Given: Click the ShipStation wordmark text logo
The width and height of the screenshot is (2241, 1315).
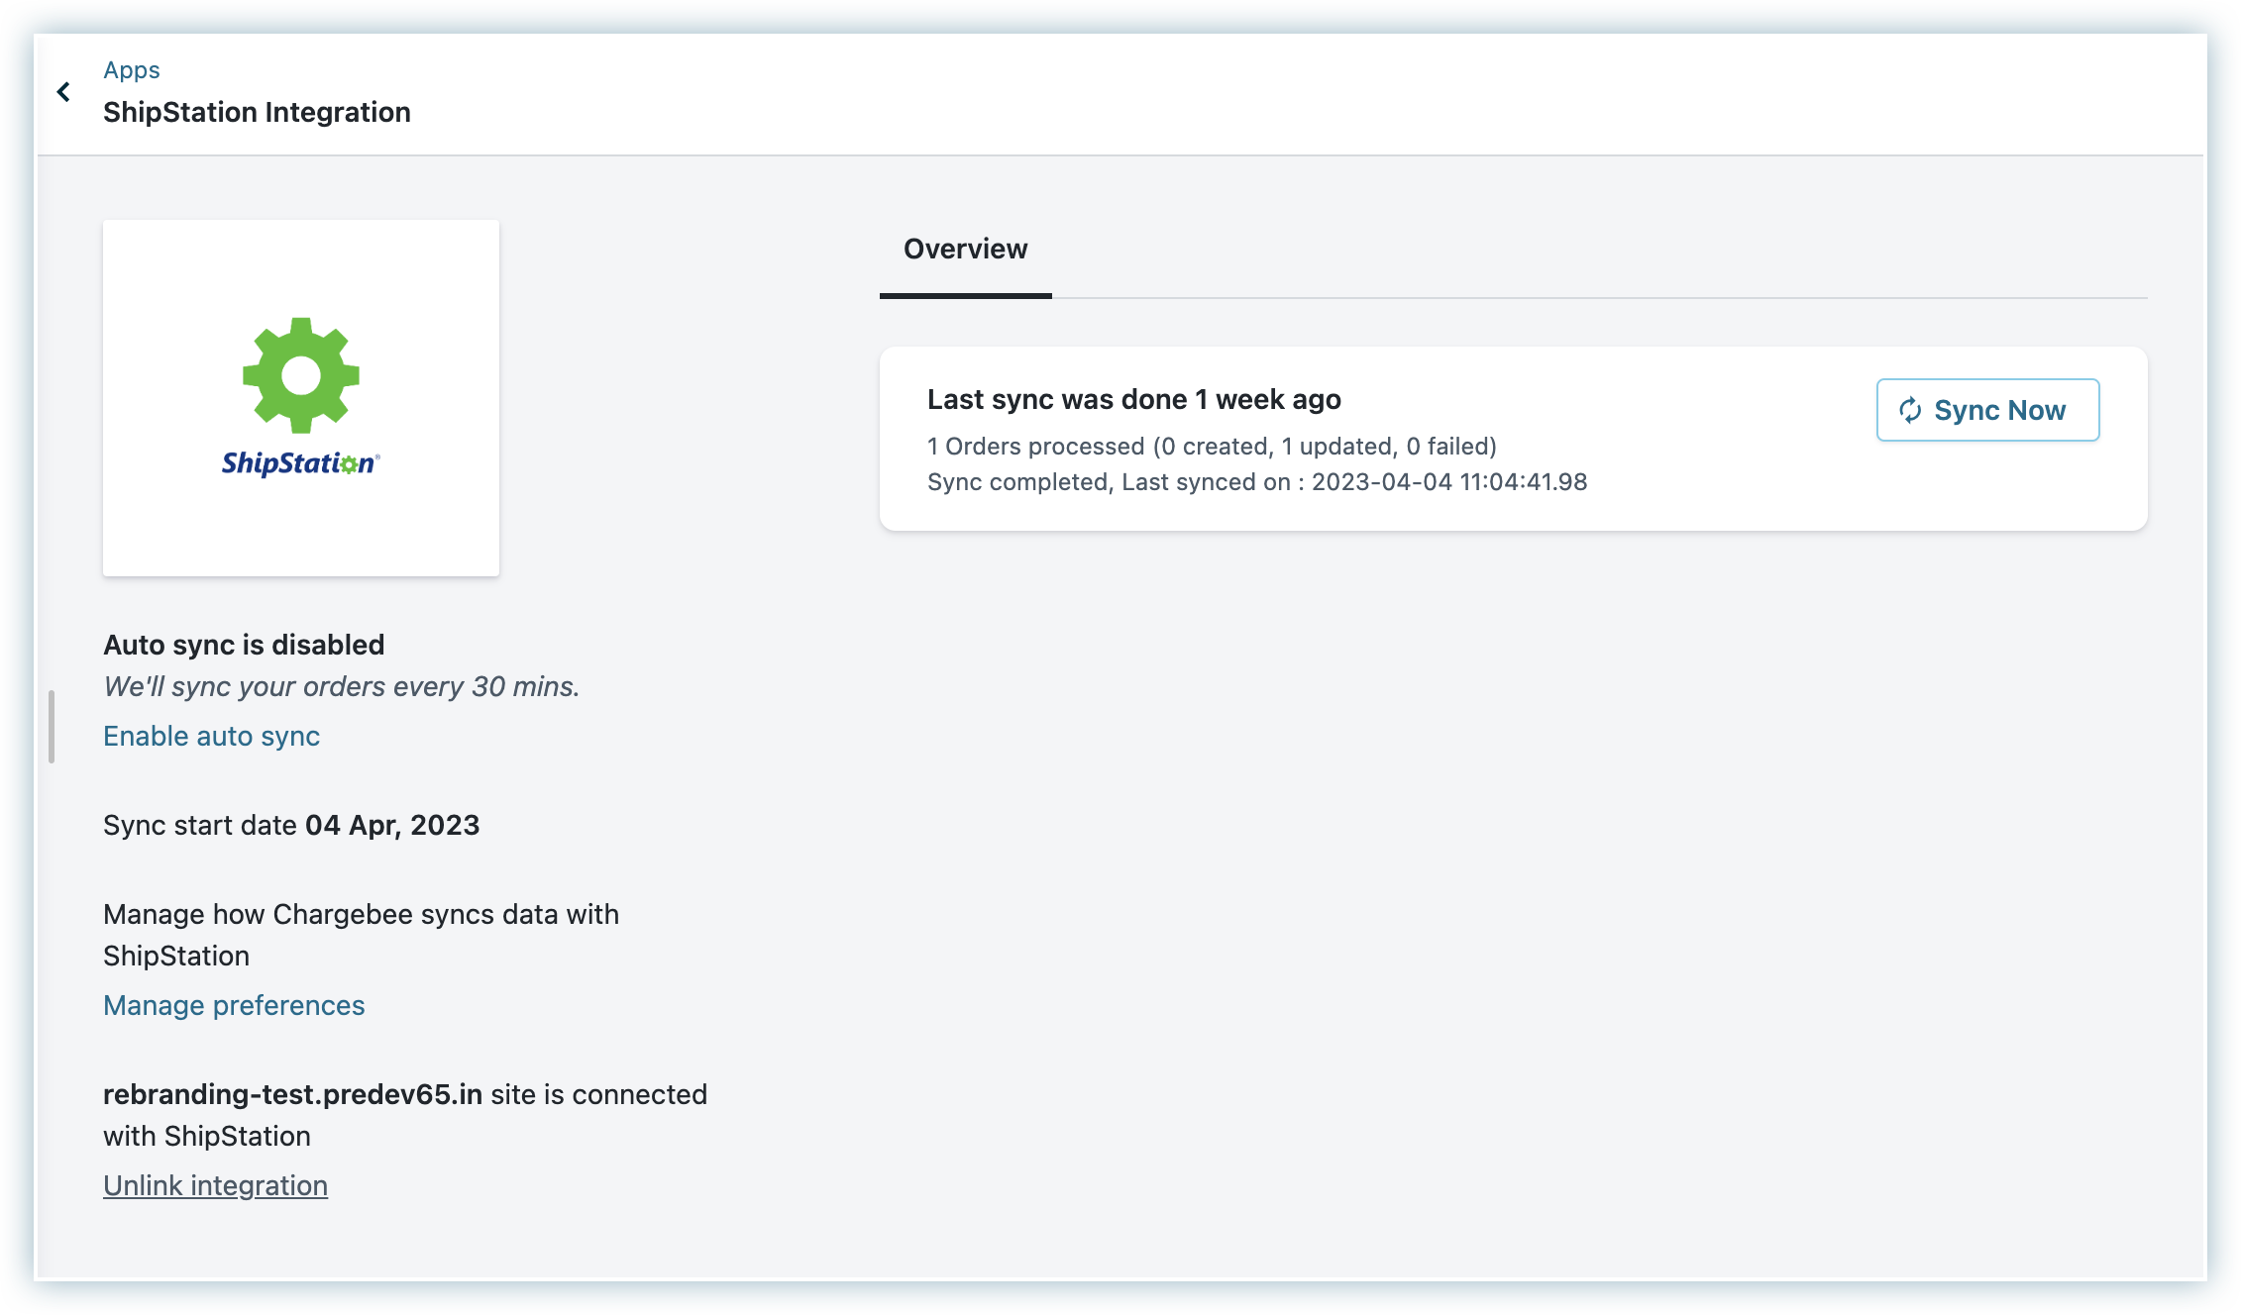Looking at the screenshot, I should click(299, 463).
